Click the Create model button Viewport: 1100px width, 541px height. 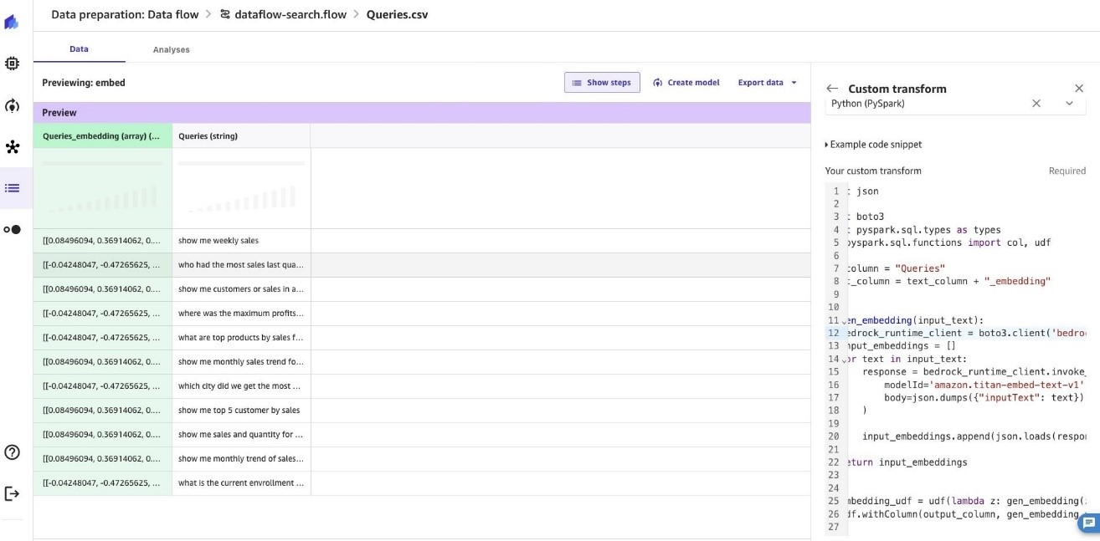tap(686, 83)
